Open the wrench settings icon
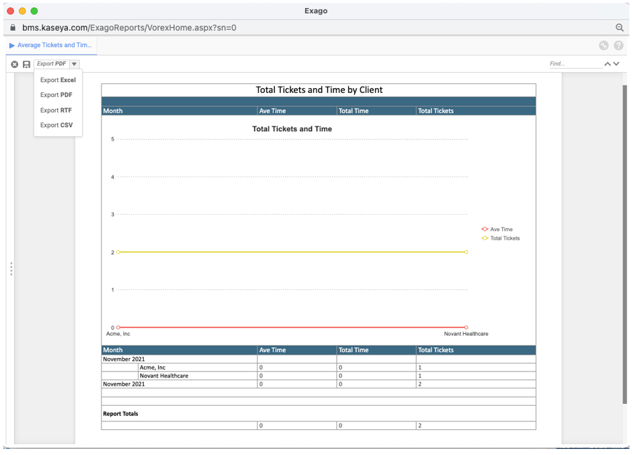The image size is (632, 455). coord(604,46)
